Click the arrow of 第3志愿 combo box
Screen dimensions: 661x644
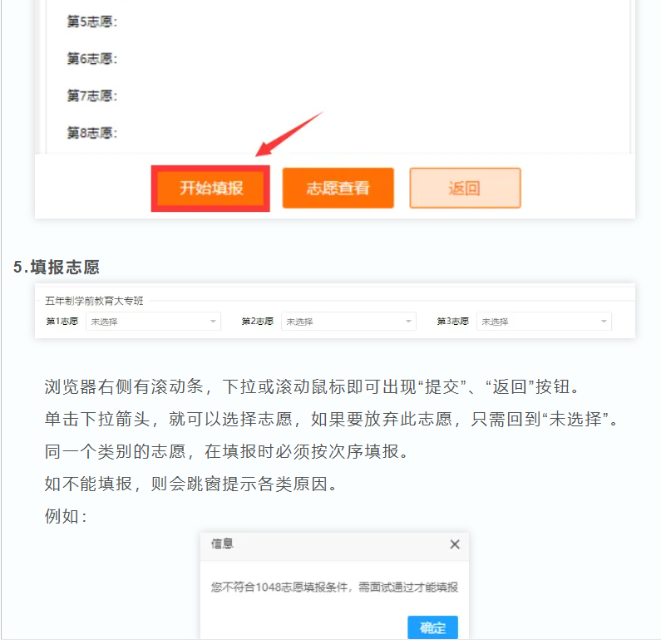pyautogui.click(x=604, y=322)
